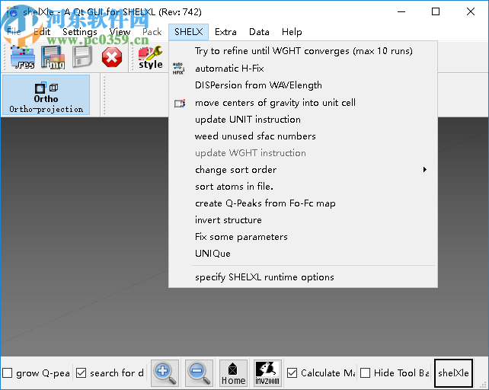Open the style settings tool
489x390 pixels.
click(150, 57)
